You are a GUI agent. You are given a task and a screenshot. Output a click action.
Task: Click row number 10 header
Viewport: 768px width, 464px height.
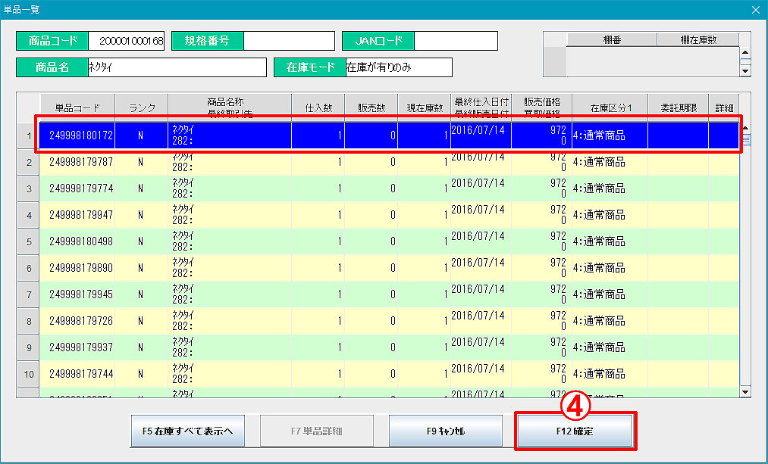point(29,374)
